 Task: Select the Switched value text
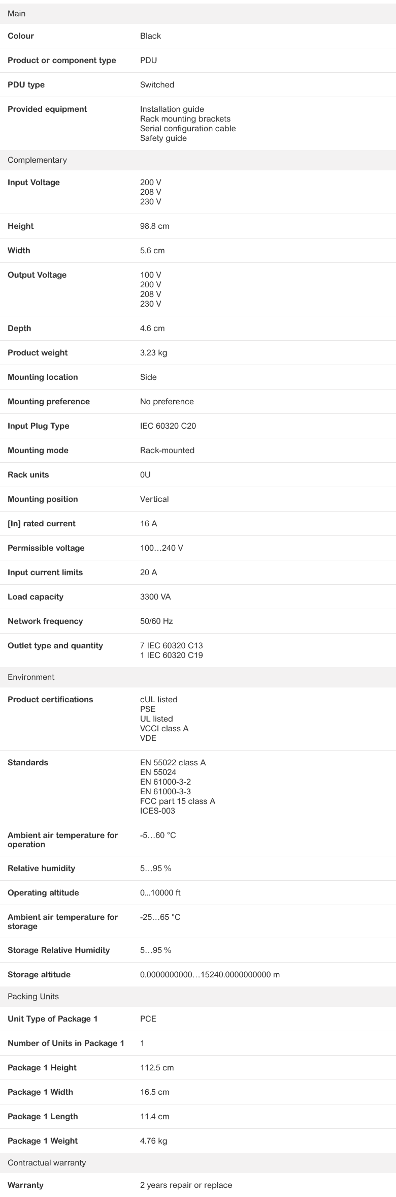point(157,85)
